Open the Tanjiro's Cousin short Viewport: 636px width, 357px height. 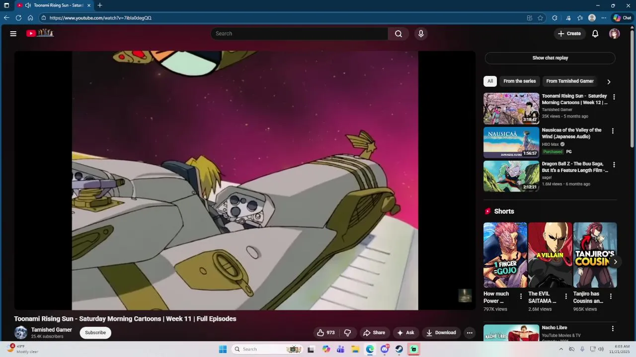[595, 255]
